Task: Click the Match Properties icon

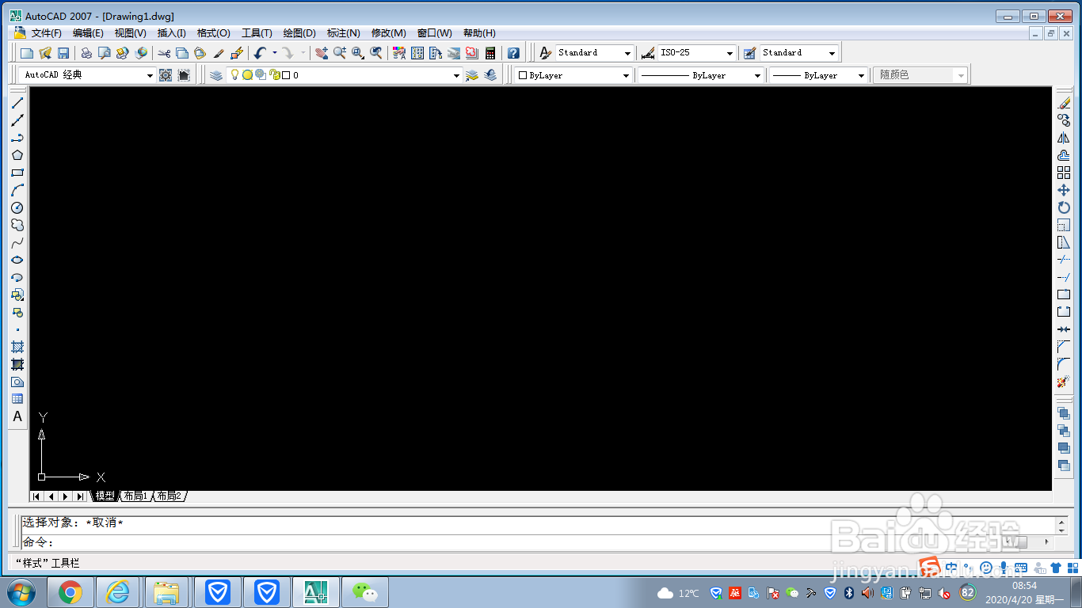Action: (219, 53)
